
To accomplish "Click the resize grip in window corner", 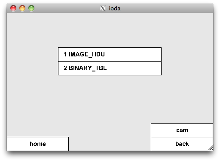I will pos(211,148).
